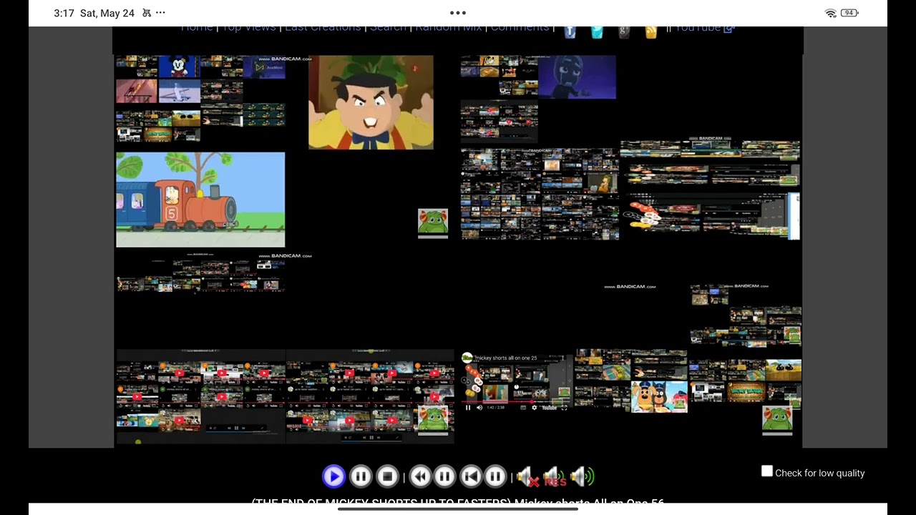Select the Mickey Mouse thumbnail at top left
This screenshot has width=916, height=515.
(x=179, y=67)
